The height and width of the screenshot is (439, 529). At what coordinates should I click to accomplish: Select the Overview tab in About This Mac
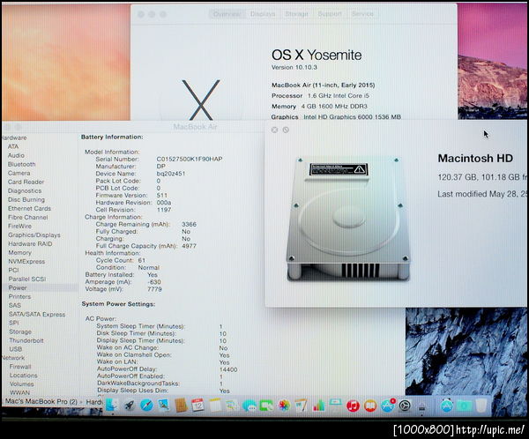227,14
